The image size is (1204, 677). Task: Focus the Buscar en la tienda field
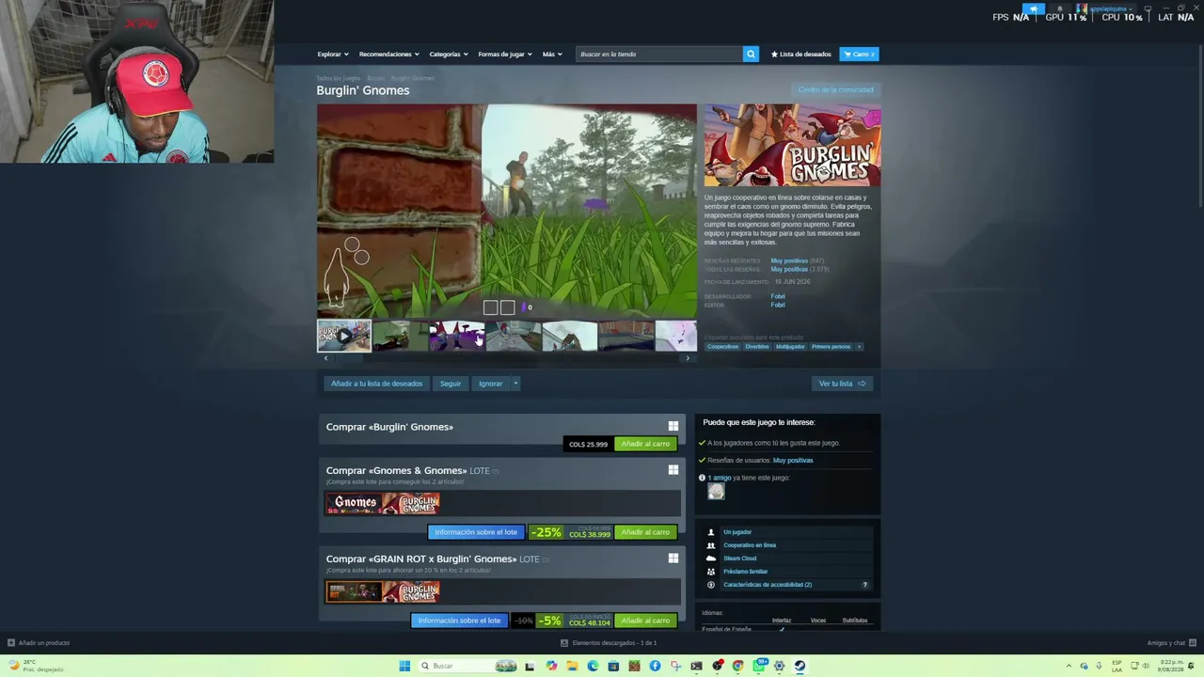pos(659,55)
